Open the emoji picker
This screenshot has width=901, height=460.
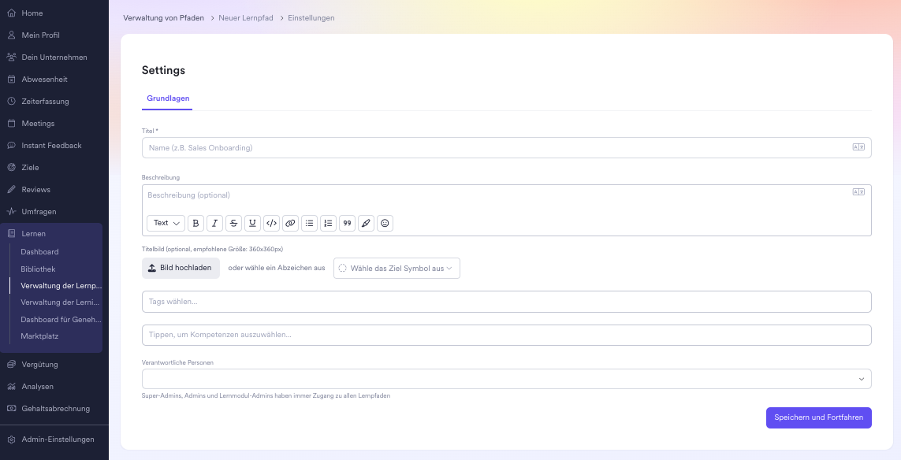click(385, 223)
